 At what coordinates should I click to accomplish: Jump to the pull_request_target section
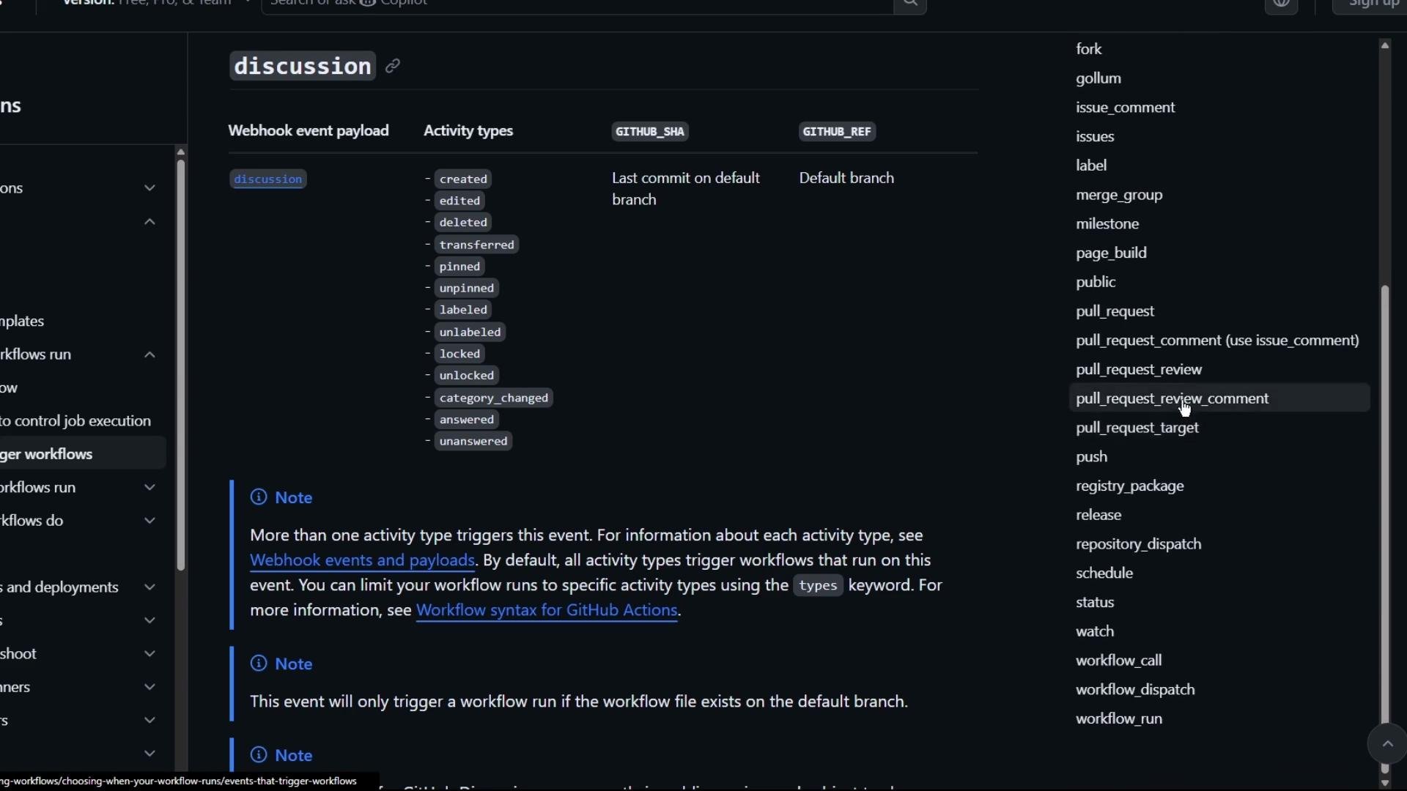[1137, 428]
